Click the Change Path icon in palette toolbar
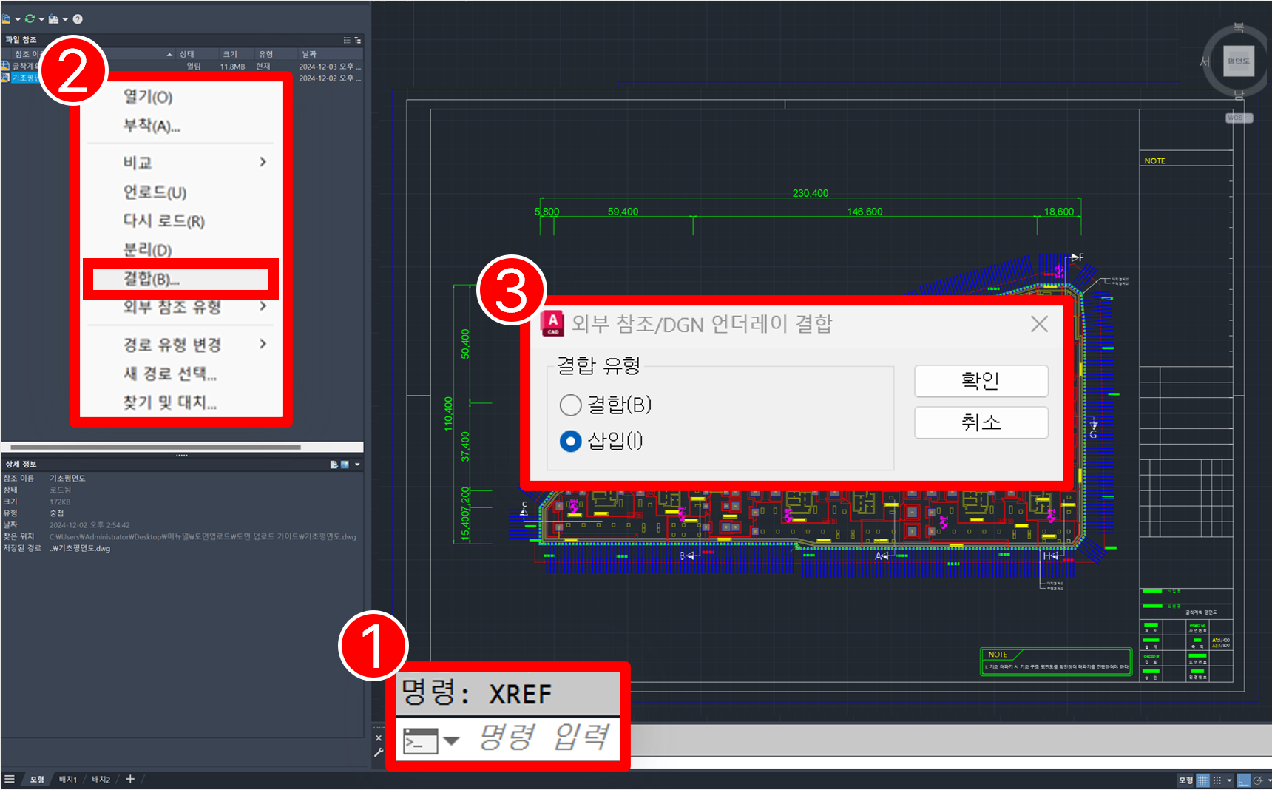Viewport: 1272px width, 790px height. (54, 19)
